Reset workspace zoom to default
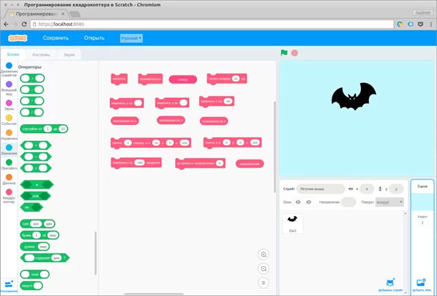This screenshot has height=296, width=437. tap(264, 282)
